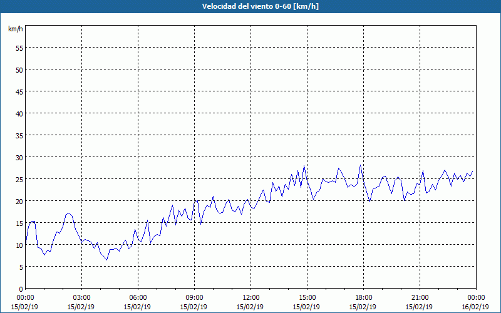Select the "00:00" label above 16/02/19
501x313 pixels.
tap(476, 298)
